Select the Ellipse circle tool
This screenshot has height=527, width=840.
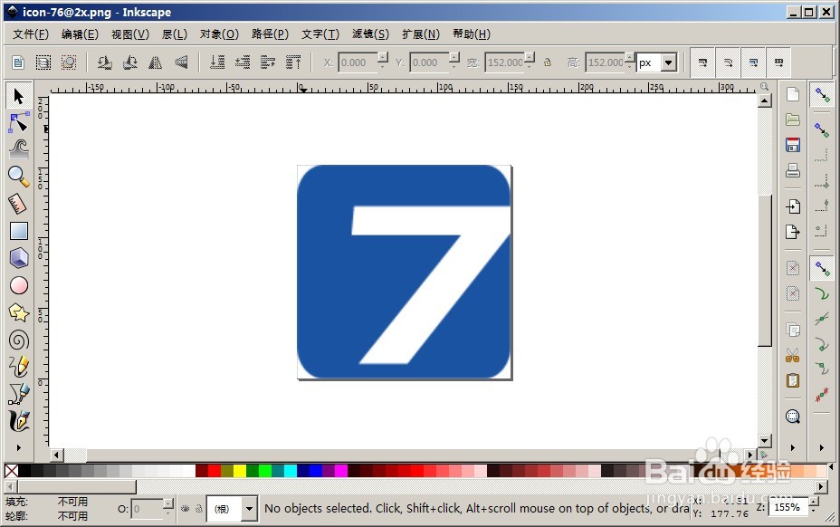tap(19, 285)
